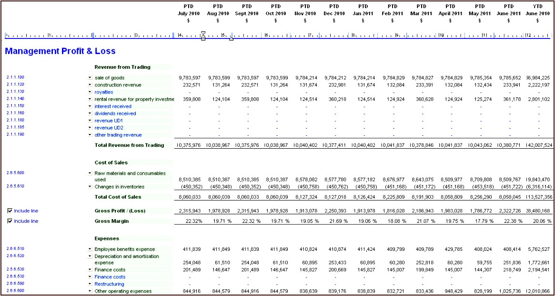
Task: Click the hourglass indent marker on the ruler
Action: [x=203, y=36]
